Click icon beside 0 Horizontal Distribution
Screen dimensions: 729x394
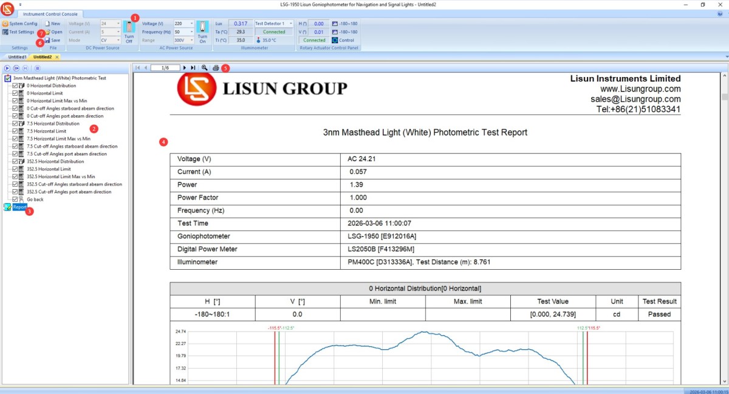(22, 85)
